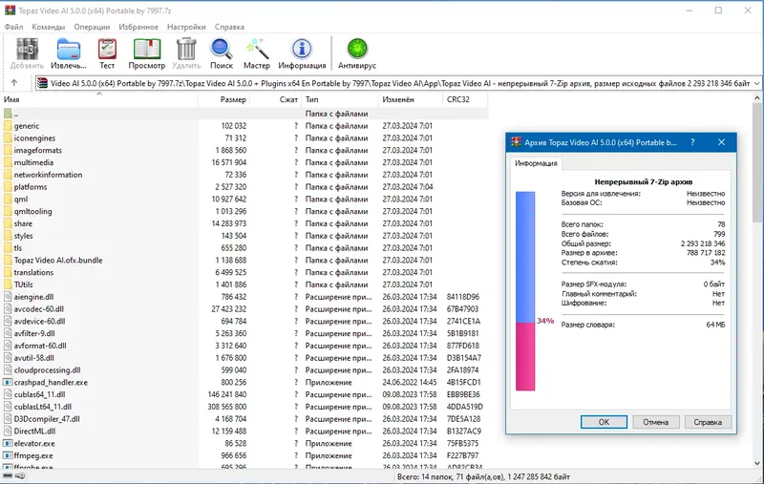Sort by CRC32 column header
764x484 pixels.
(x=465, y=99)
